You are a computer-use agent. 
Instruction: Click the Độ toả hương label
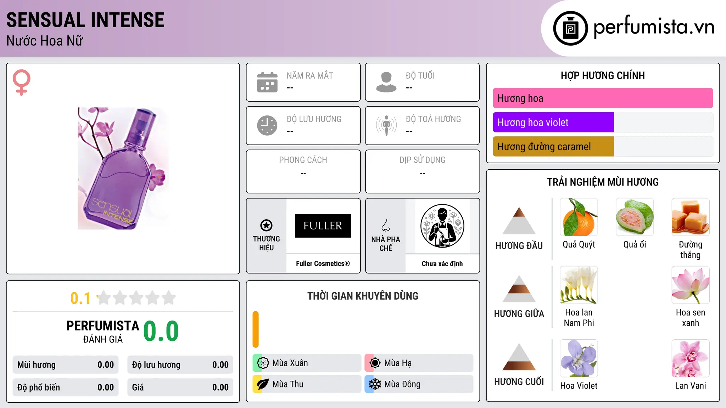click(x=434, y=119)
